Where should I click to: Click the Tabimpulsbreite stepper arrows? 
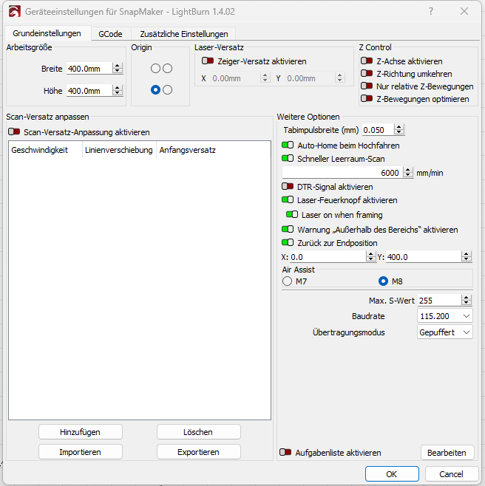click(x=399, y=129)
